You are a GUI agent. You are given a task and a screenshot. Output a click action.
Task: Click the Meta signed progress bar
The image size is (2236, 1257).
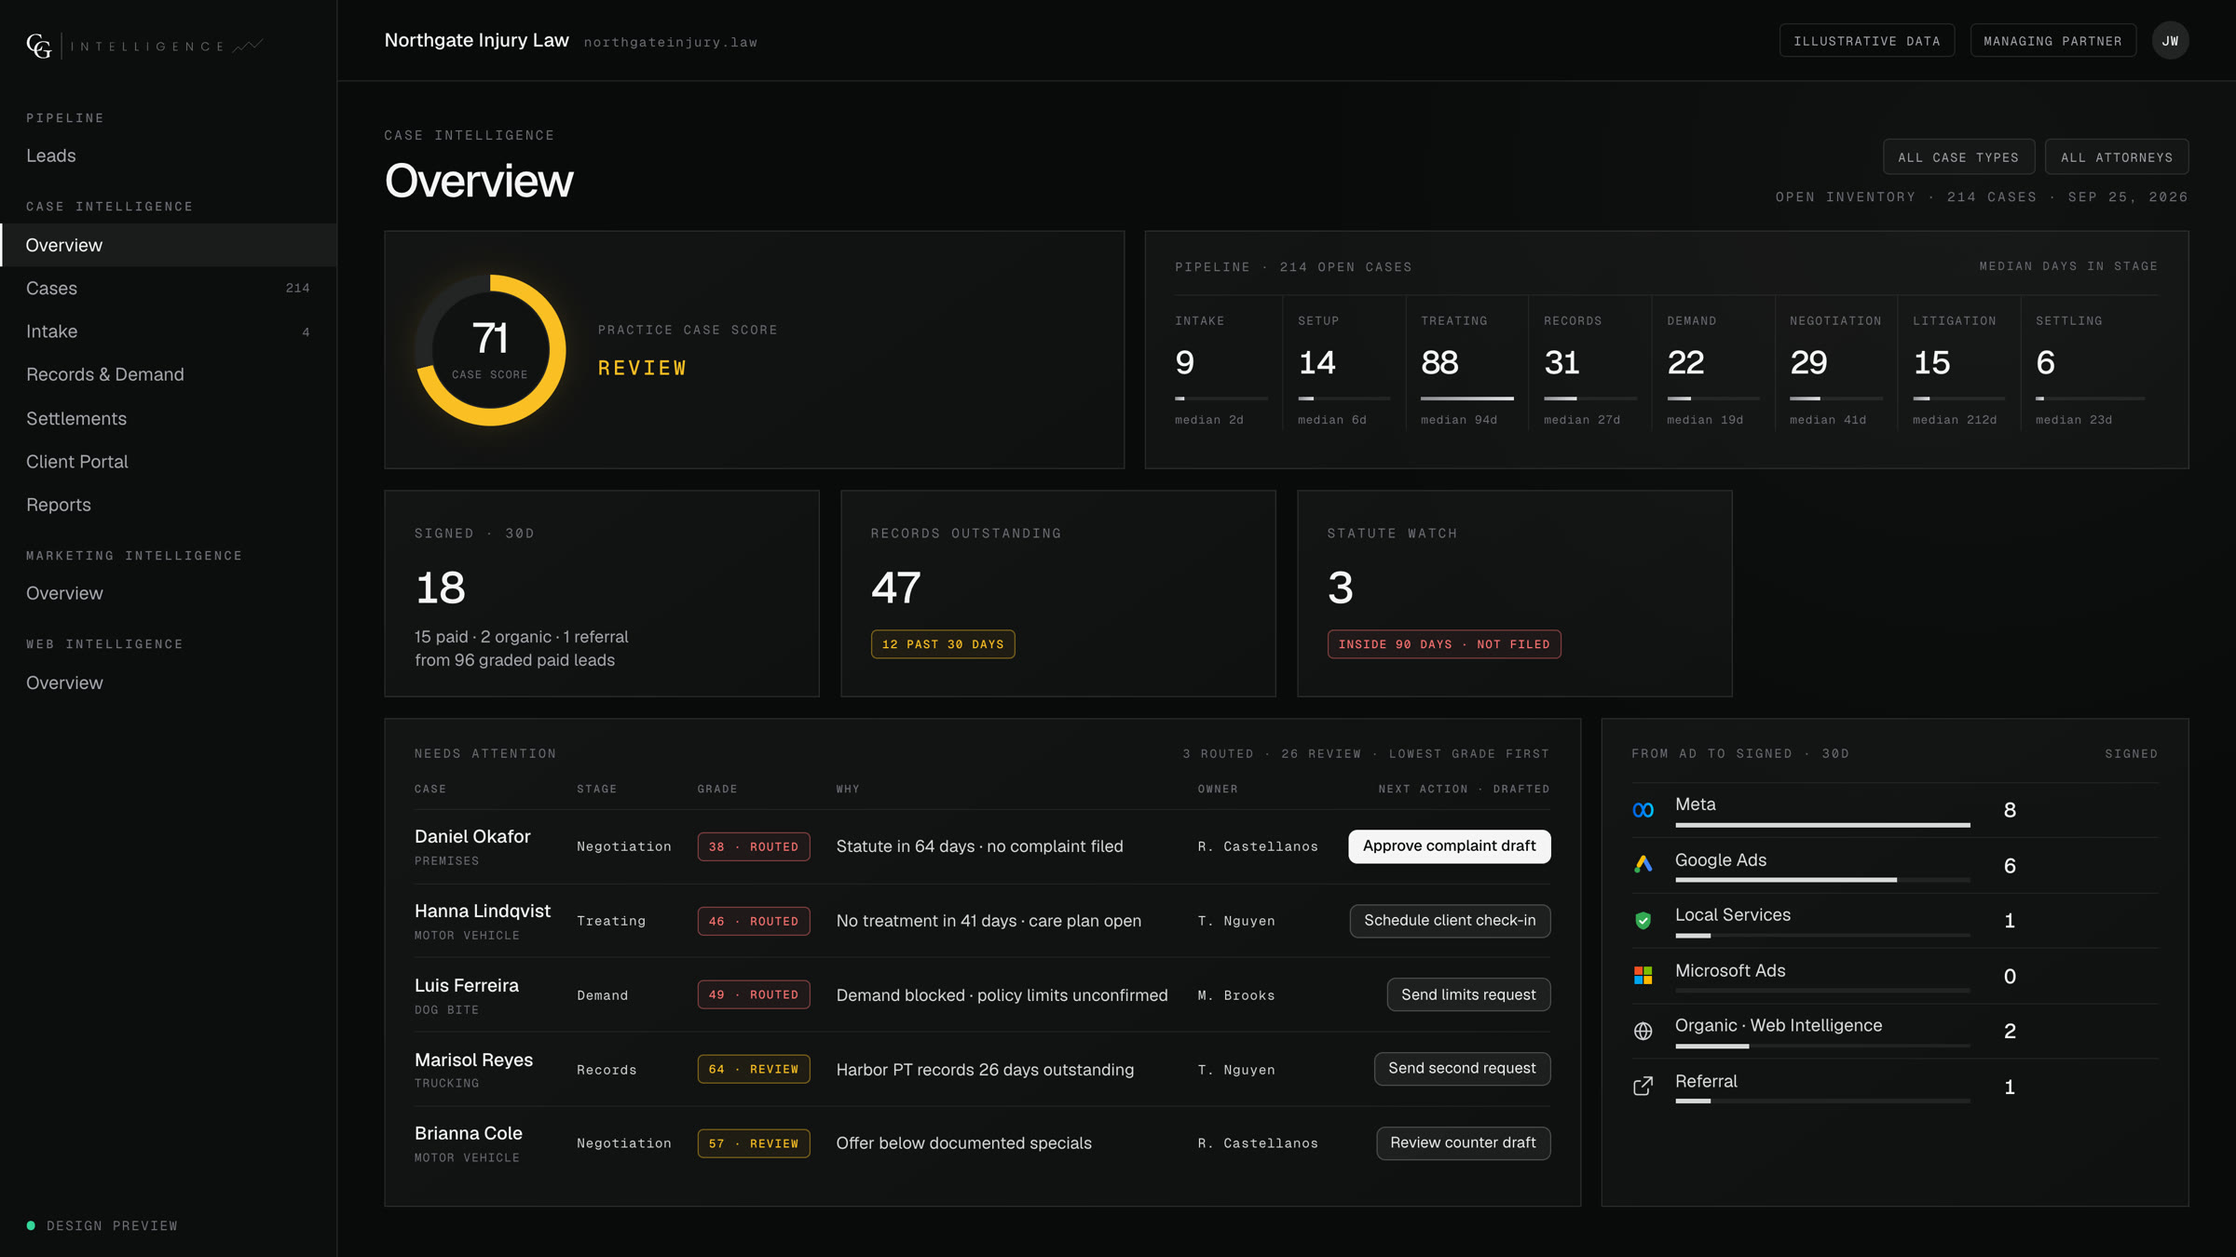(1822, 825)
